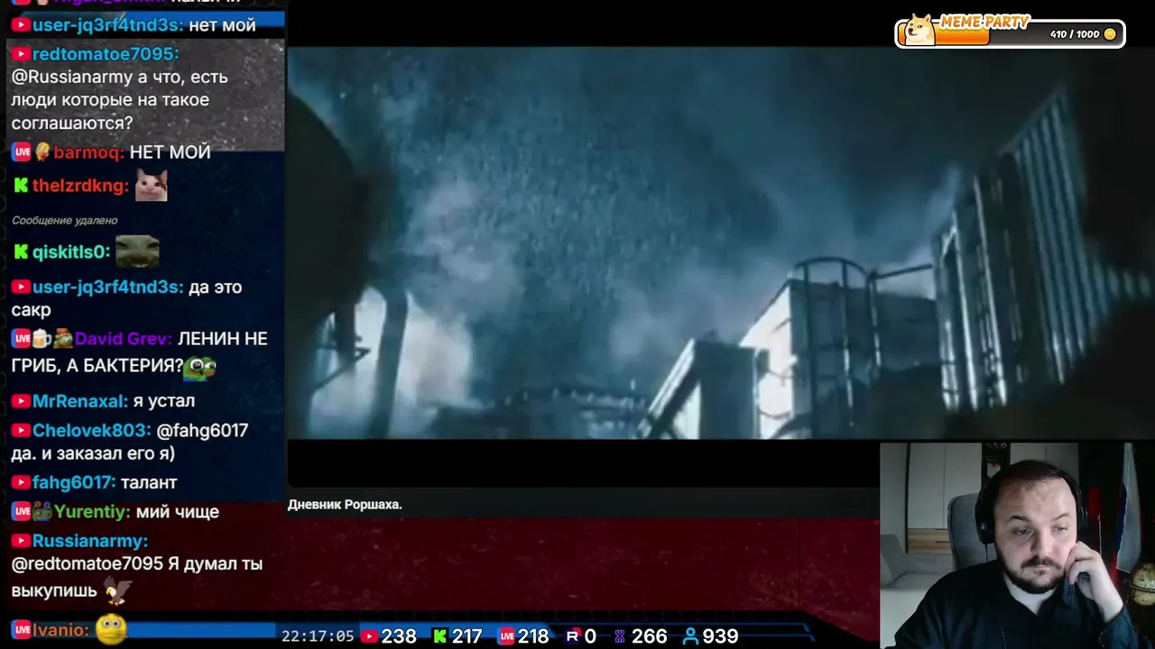This screenshot has height=649, width=1155.
Task: Click the cat emote in thelzrdkng's message
Action: (151, 186)
